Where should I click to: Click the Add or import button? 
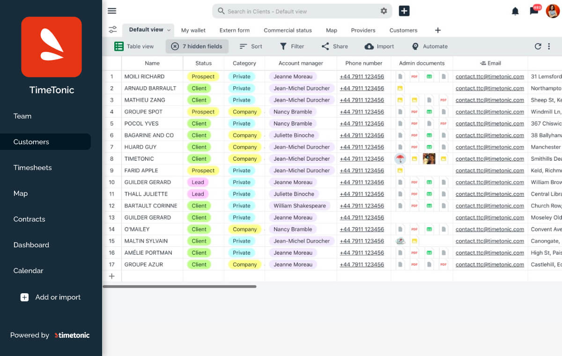(x=50, y=297)
